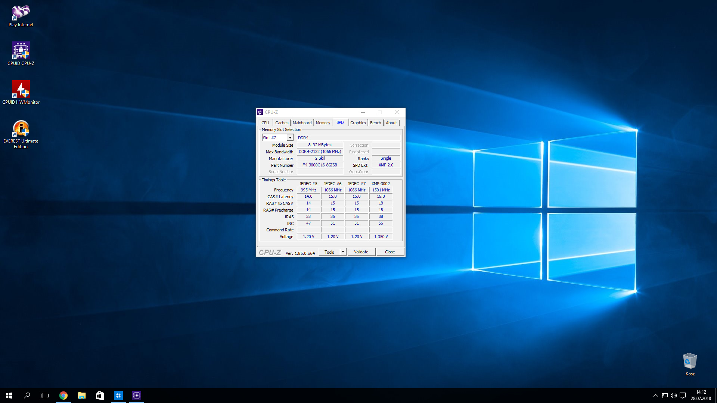Open taskbar Settings gear app
This screenshot has width=717, height=403.
coord(118,396)
